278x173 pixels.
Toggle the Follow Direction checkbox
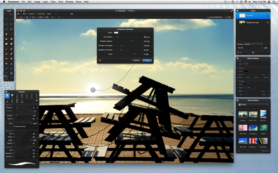pyautogui.click(x=14, y=126)
